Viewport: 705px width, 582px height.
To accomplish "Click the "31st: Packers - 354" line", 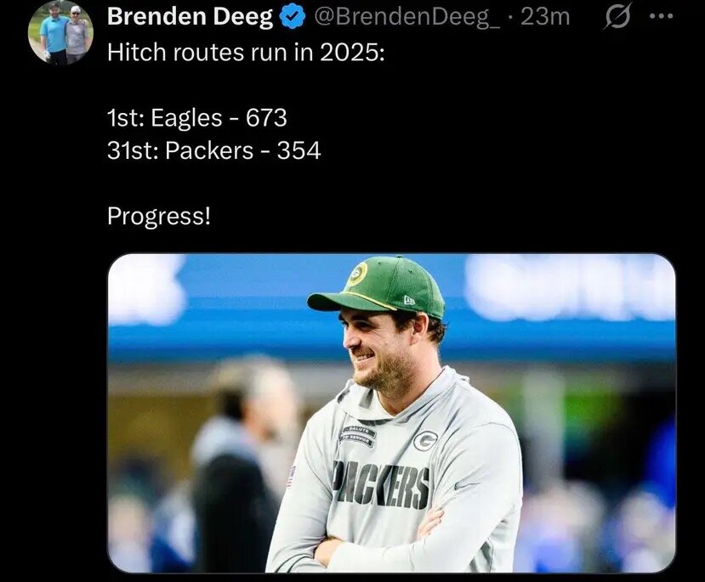I will coord(213,150).
